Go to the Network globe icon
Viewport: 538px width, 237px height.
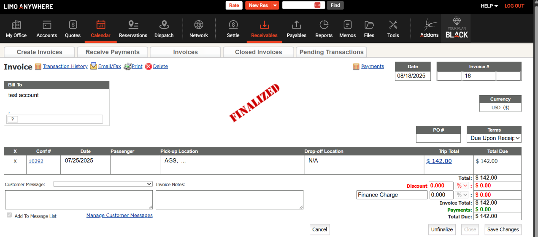[x=198, y=25]
